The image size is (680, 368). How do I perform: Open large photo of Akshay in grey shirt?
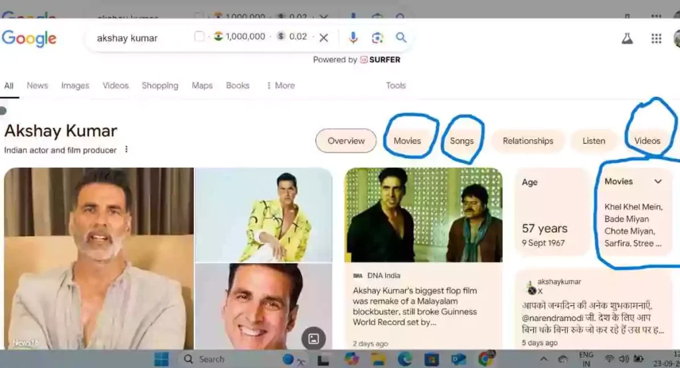(x=99, y=259)
